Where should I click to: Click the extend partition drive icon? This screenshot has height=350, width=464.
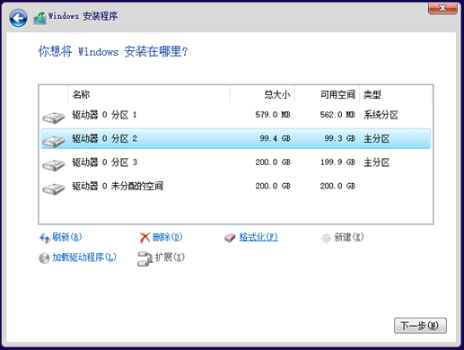pos(144,258)
